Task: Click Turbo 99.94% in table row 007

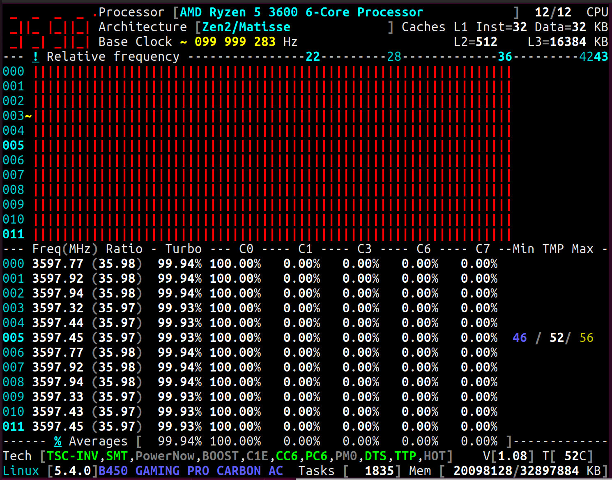Action: pyautogui.click(x=179, y=367)
